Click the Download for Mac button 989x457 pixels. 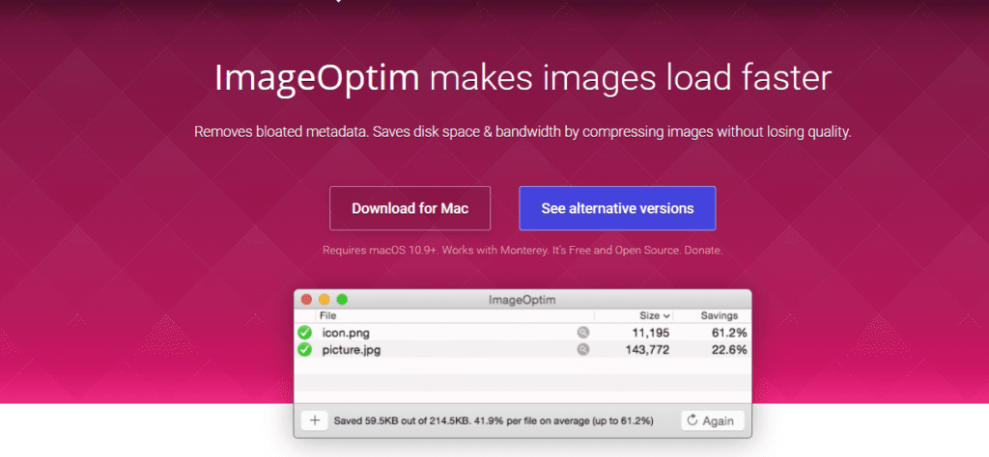(410, 208)
